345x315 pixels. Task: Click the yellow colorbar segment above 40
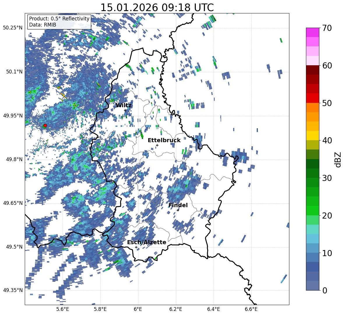[312, 135]
